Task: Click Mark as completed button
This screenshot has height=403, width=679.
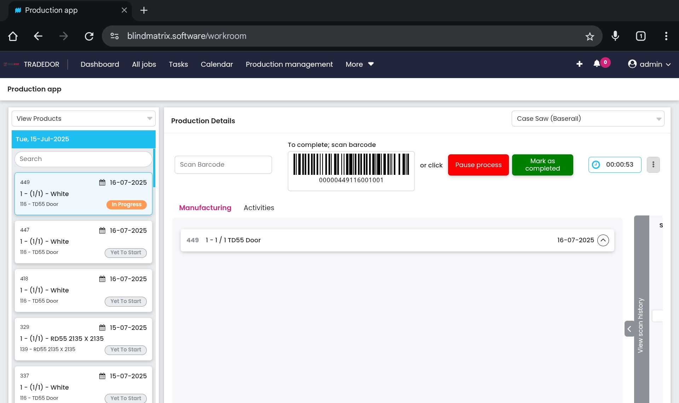Action: pyautogui.click(x=542, y=165)
